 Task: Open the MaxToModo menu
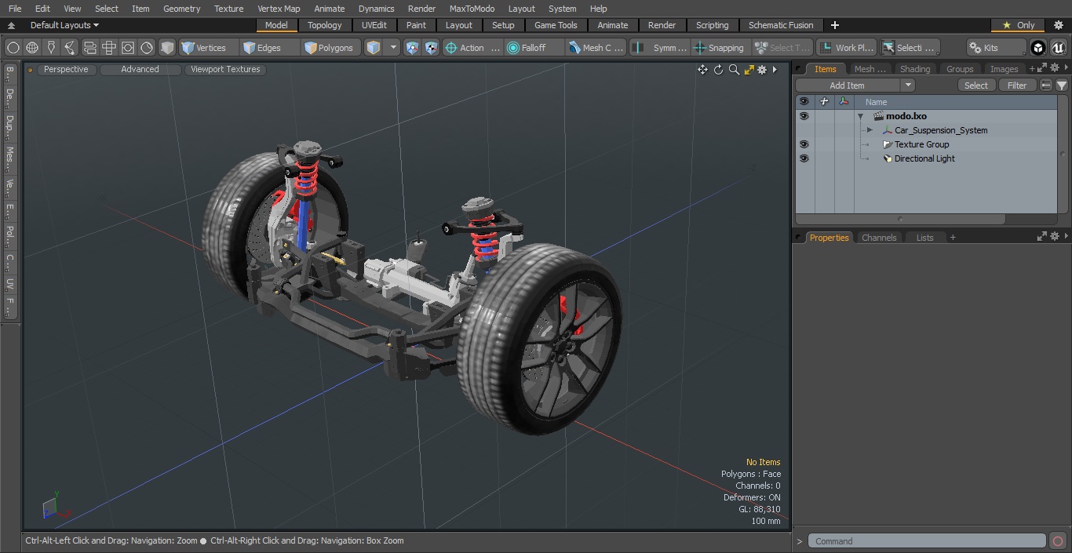coord(472,9)
